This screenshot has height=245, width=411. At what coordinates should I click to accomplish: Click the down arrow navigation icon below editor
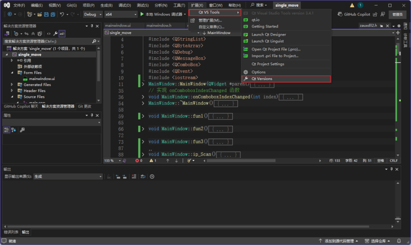click(176, 161)
